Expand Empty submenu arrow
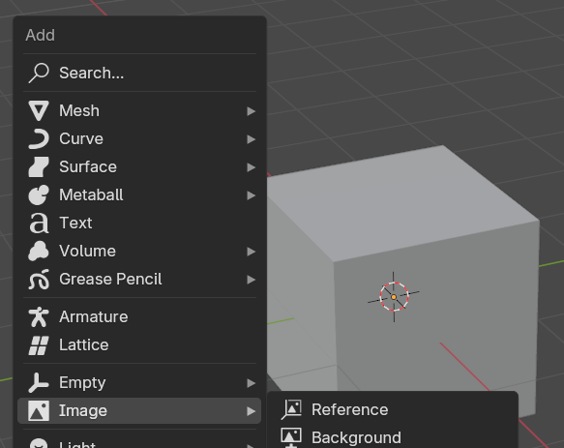This screenshot has height=448, width=564. coord(252,383)
